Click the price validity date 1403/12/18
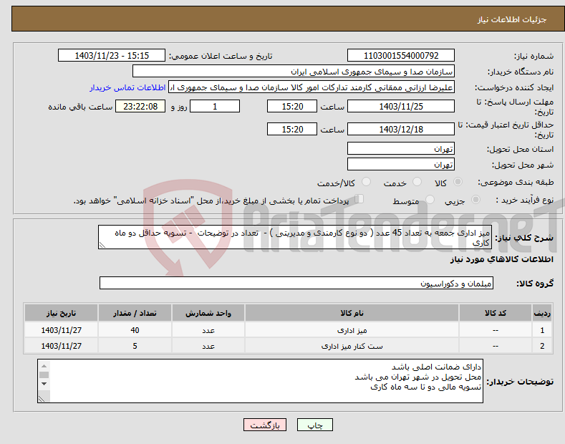This screenshot has width=565, height=444. [x=401, y=129]
